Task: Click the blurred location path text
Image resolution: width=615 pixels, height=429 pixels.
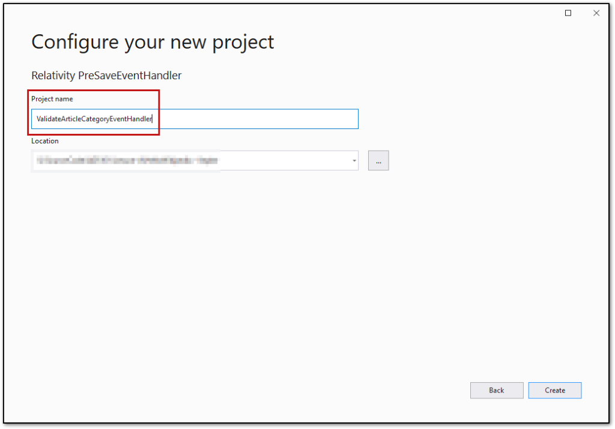Action: pos(127,161)
